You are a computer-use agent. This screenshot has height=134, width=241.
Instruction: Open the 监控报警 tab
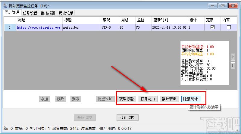pos(48,13)
